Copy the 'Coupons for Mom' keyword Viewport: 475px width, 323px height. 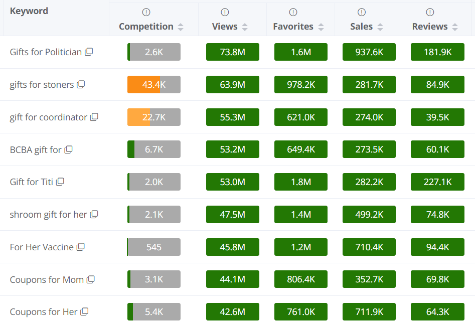(x=91, y=279)
